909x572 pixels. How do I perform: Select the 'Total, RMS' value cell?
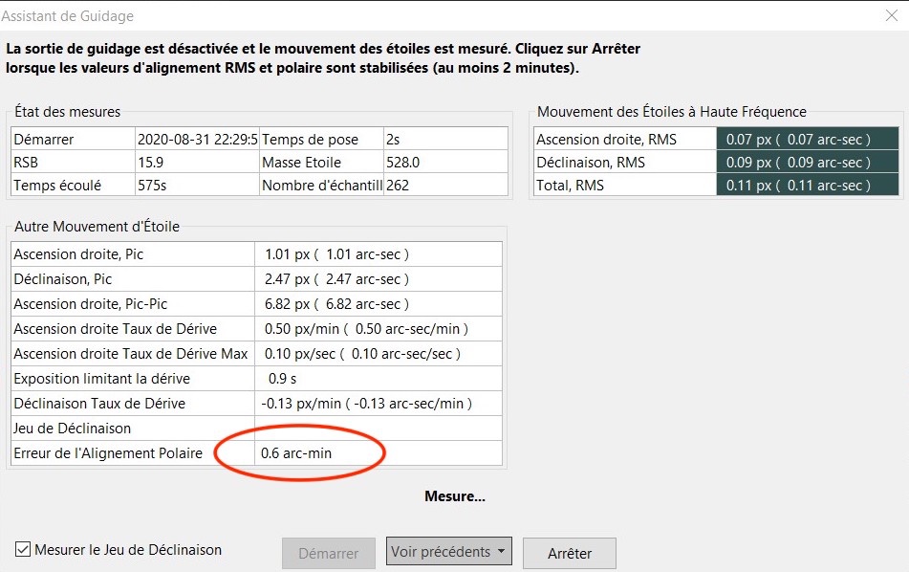pyautogui.click(x=806, y=185)
